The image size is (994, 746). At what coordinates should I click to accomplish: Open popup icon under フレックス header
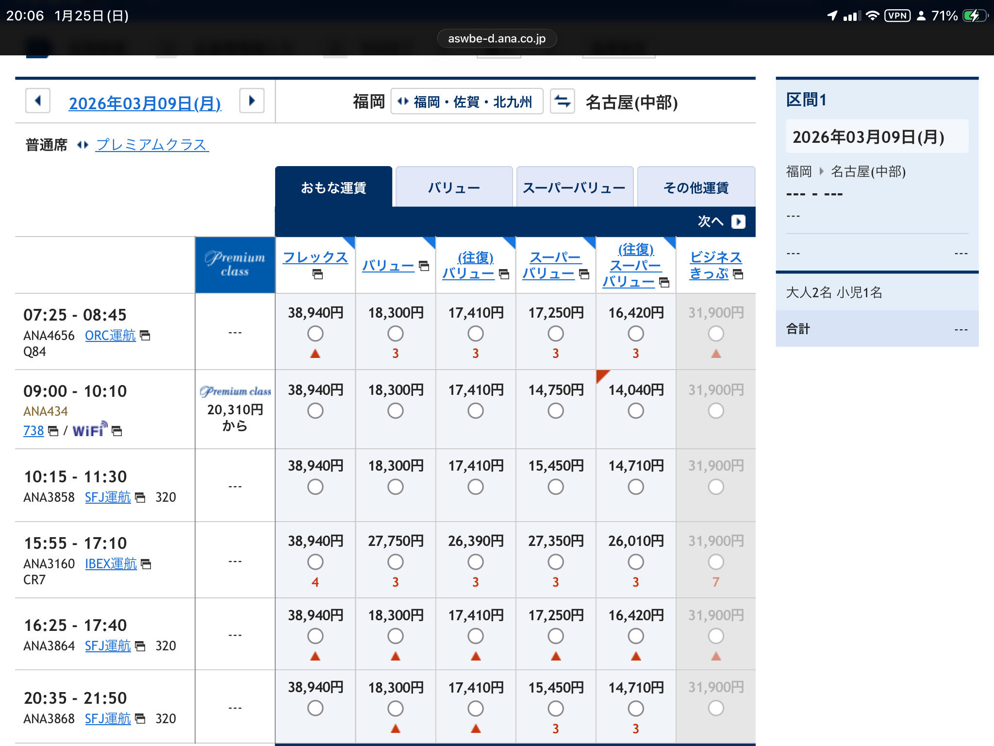[317, 274]
